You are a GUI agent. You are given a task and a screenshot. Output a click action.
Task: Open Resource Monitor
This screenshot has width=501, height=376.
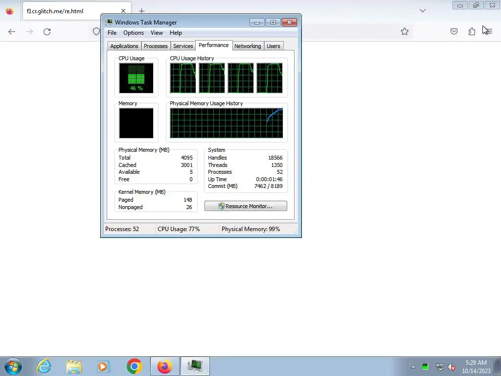(x=246, y=206)
